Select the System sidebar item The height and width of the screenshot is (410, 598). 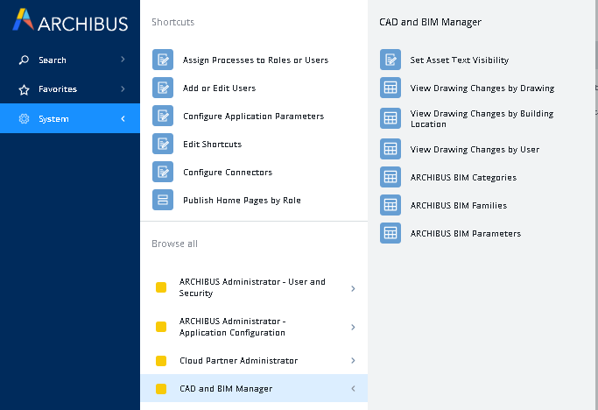[x=70, y=118]
